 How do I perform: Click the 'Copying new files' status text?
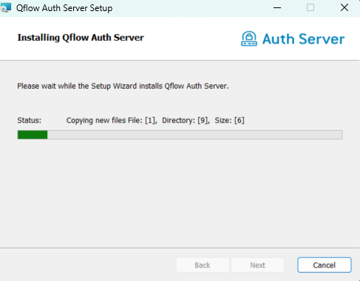[x=155, y=121]
